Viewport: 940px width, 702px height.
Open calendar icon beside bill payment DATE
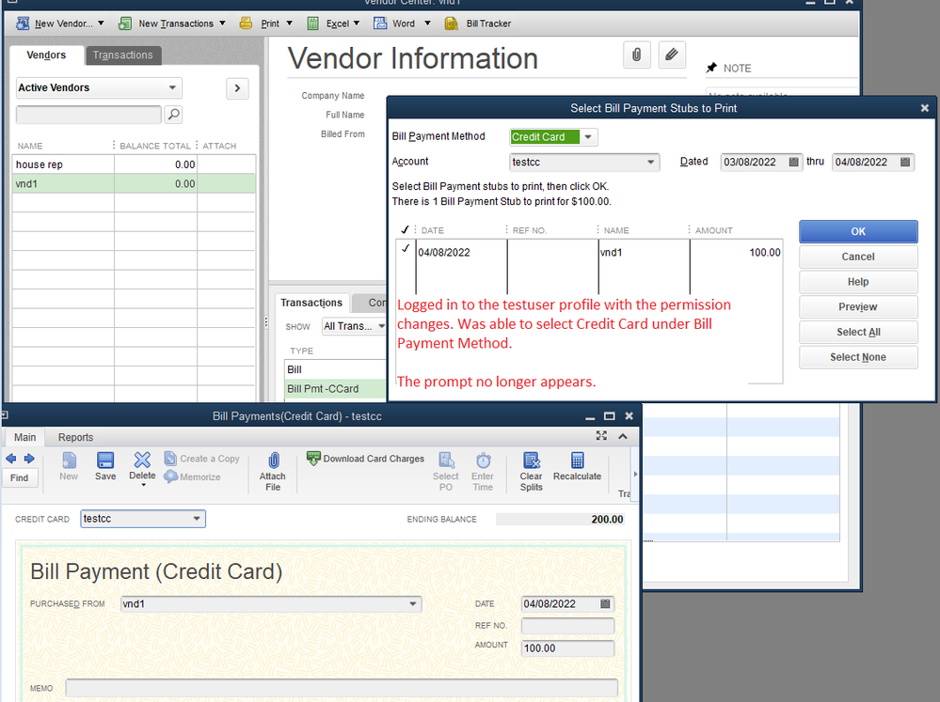point(605,603)
